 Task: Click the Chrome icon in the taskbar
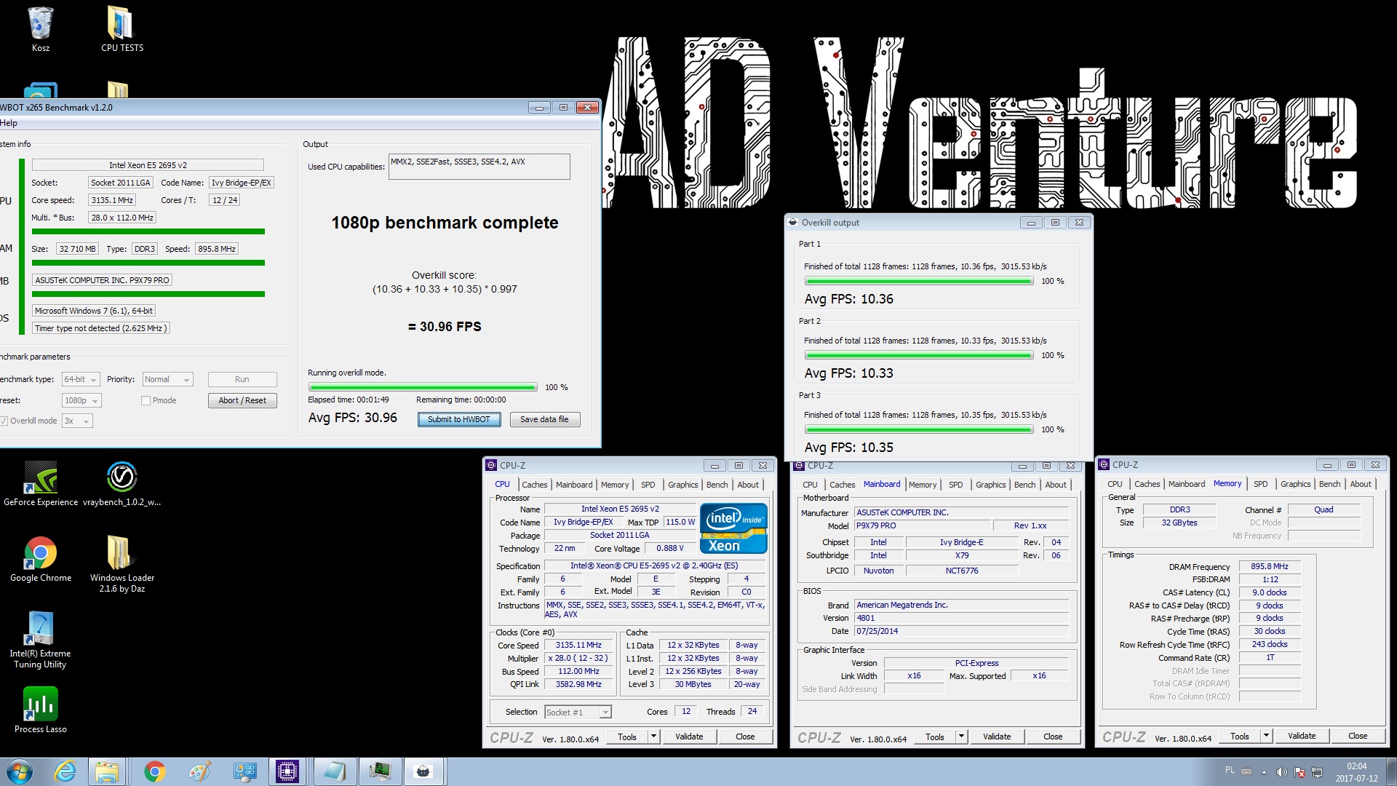(154, 771)
